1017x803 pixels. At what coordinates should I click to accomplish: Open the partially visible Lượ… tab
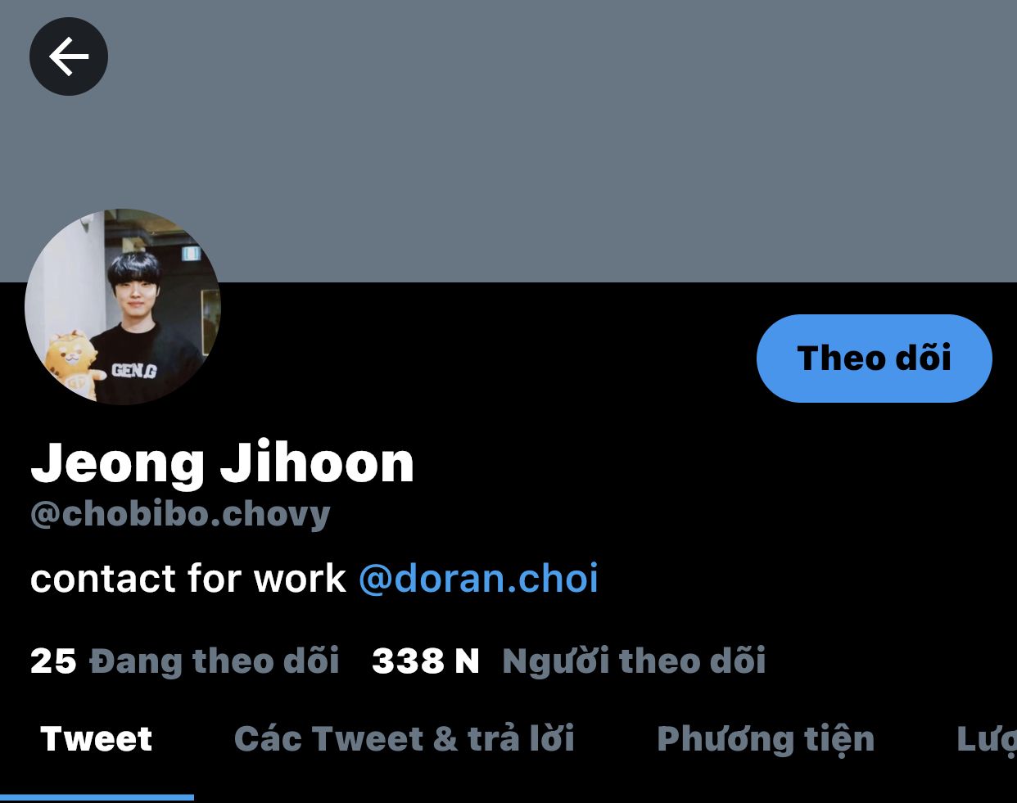pyautogui.click(x=986, y=739)
